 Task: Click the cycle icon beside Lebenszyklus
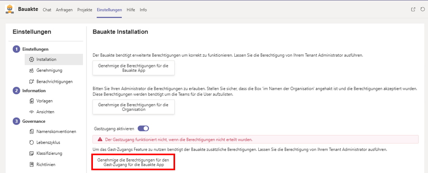(x=31, y=142)
